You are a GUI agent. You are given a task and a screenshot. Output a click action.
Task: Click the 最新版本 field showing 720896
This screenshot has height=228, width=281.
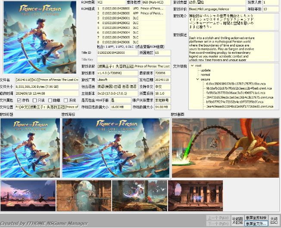[162, 73]
